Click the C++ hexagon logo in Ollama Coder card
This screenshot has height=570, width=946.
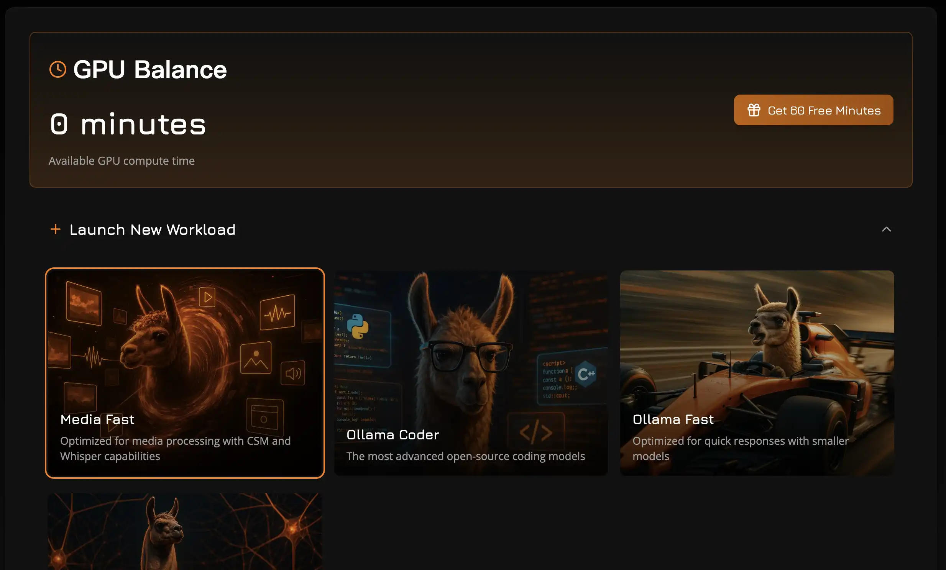pos(586,373)
